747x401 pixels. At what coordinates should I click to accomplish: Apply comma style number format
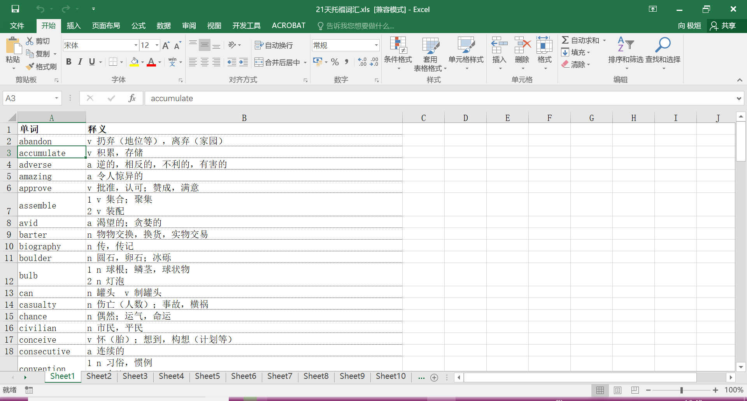pos(346,62)
